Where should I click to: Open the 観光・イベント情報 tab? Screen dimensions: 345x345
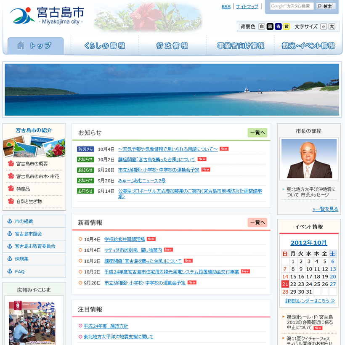pos(308,46)
